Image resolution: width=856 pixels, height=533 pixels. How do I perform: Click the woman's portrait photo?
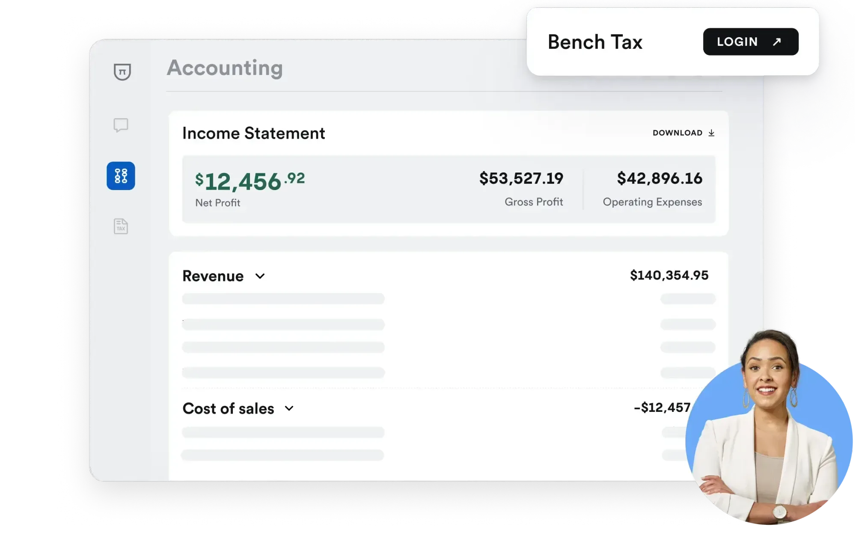(769, 428)
